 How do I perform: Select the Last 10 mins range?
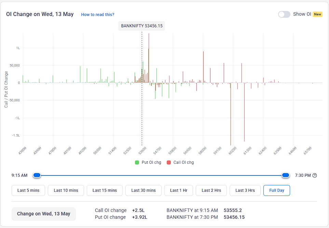tap(66, 190)
